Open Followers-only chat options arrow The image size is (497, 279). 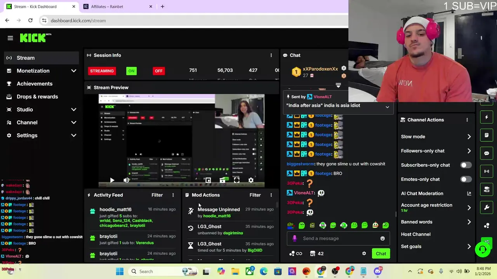pyautogui.click(x=469, y=151)
